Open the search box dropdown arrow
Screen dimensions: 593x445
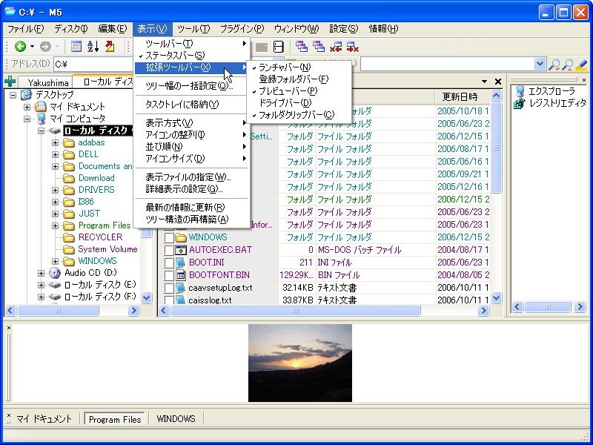coord(540,65)
